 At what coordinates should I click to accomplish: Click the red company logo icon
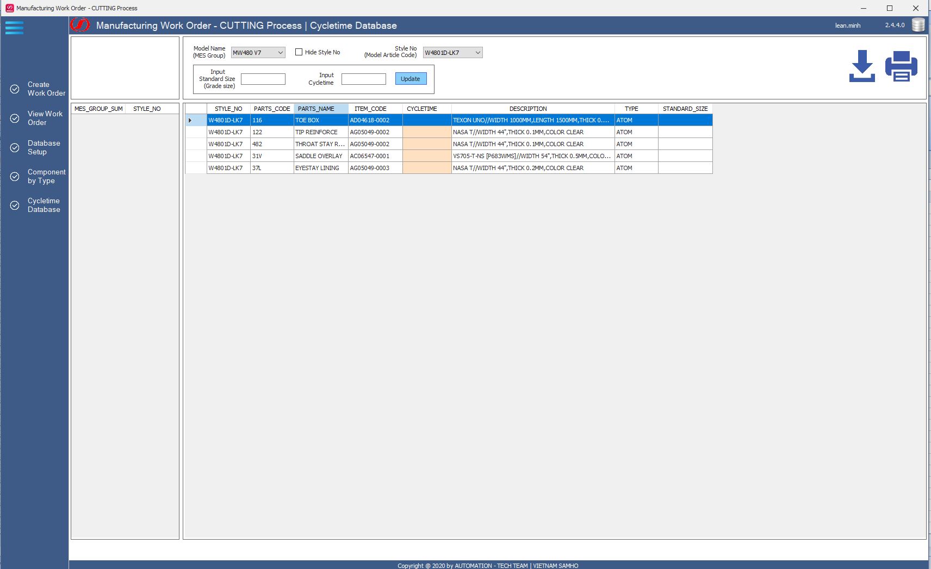point(80,25)
